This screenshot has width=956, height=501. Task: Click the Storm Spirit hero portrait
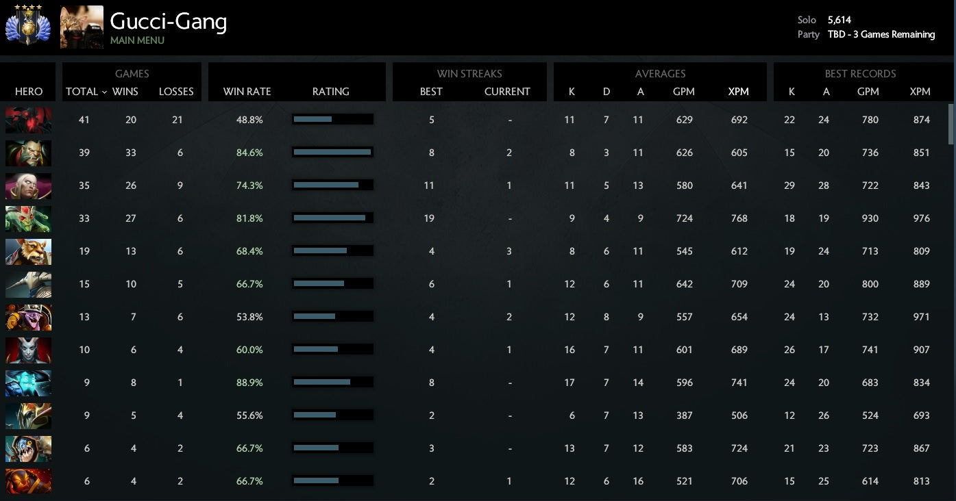click(28, 383)
